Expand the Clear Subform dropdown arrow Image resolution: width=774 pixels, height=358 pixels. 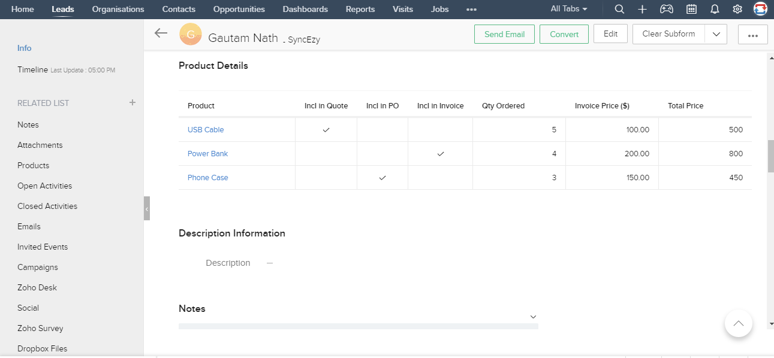[x=716, y=34]
